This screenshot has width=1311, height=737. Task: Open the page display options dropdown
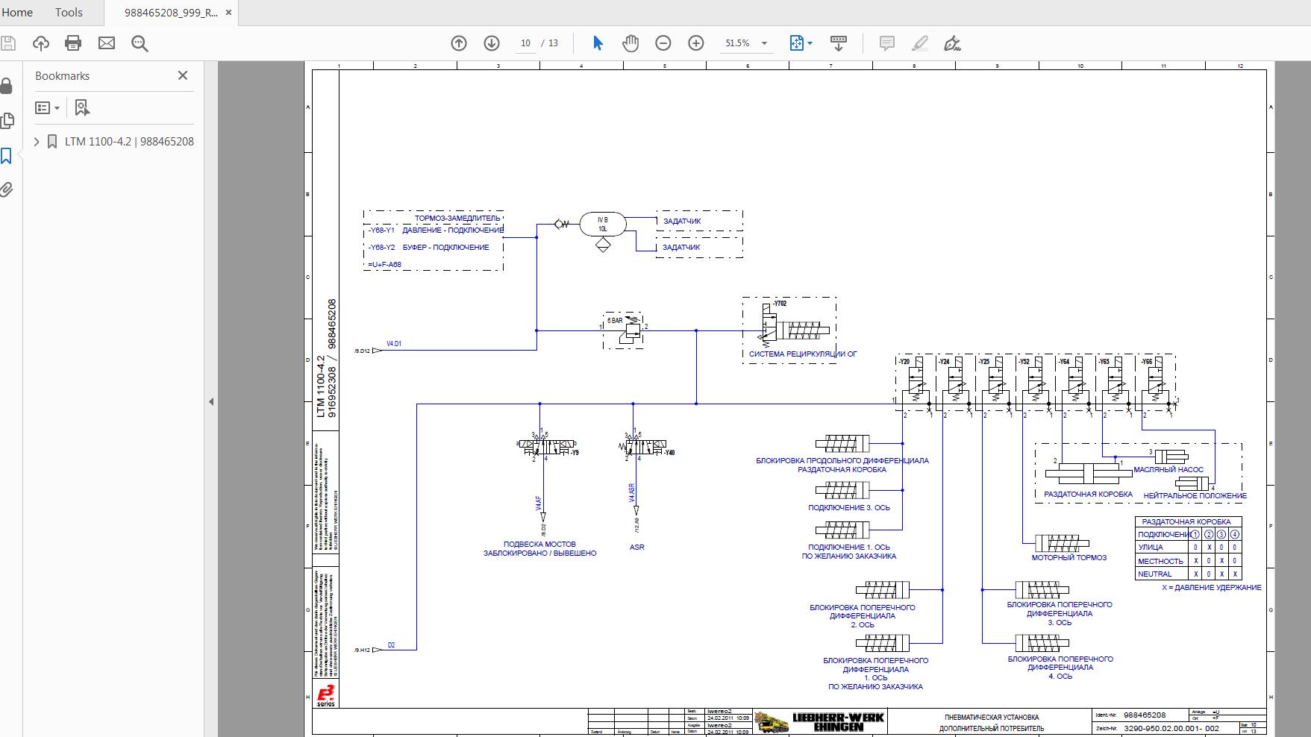tap(800, 43)
